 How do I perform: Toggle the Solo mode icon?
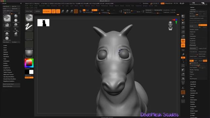(x=183, y=97)
